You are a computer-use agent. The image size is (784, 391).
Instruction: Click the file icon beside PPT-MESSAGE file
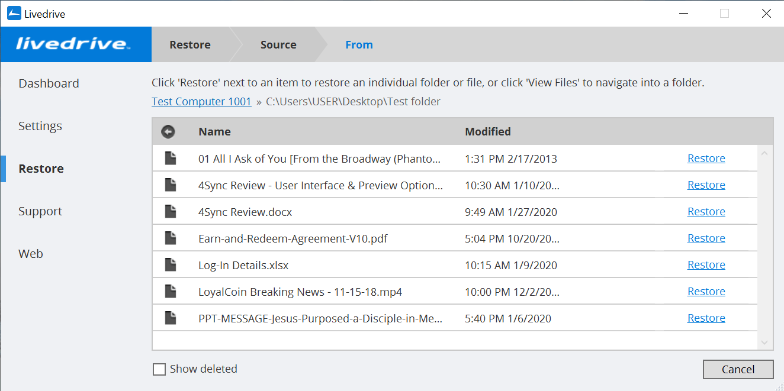pos(171,317)
